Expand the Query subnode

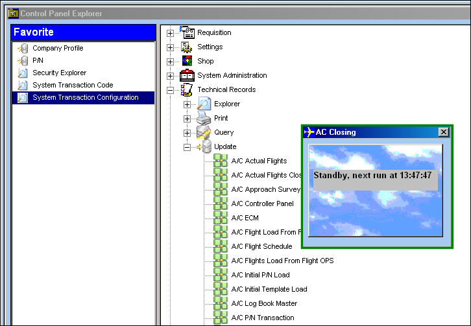point(187,133)
